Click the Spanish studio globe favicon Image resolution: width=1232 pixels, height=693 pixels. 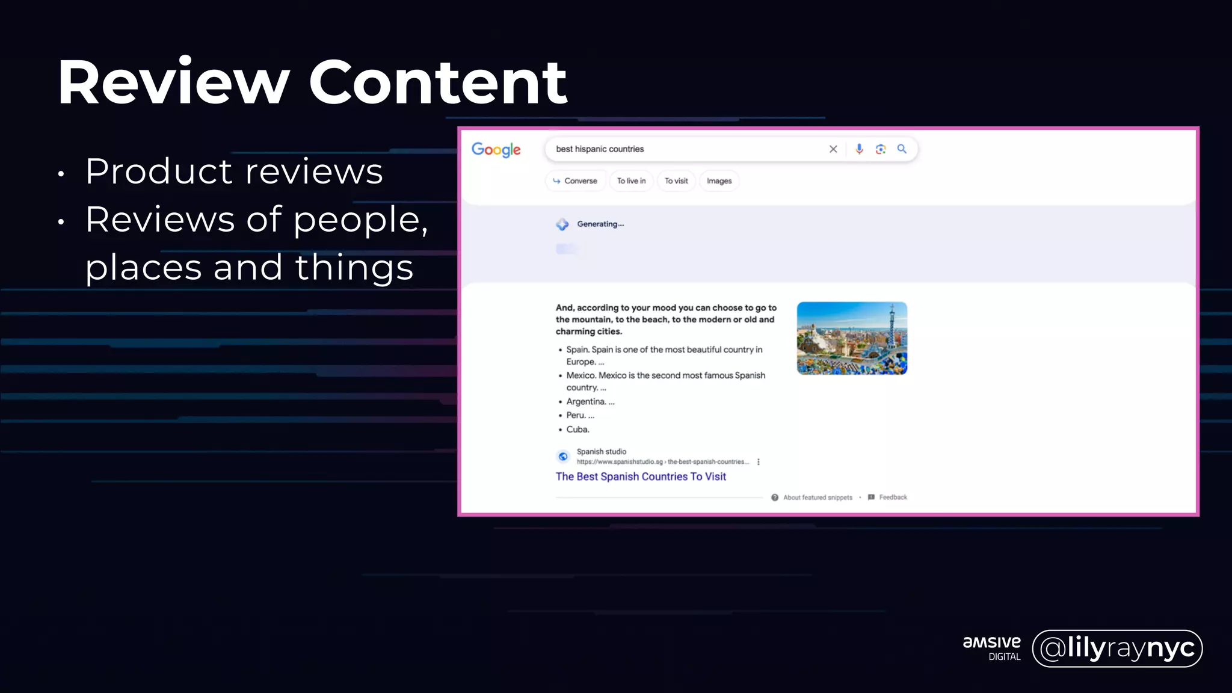[563, 457]
